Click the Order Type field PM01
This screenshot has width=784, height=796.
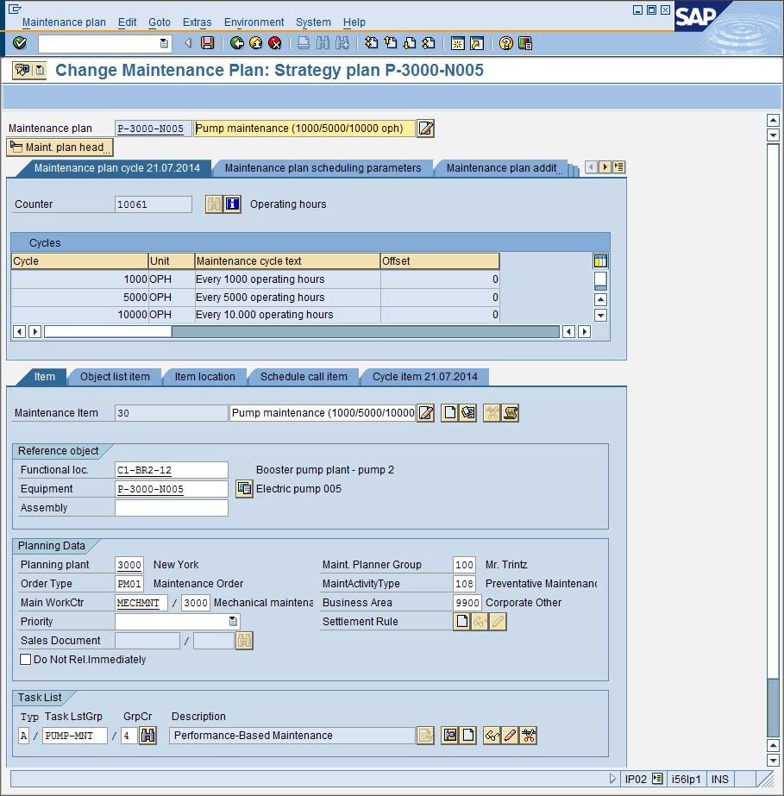point(129,584)
